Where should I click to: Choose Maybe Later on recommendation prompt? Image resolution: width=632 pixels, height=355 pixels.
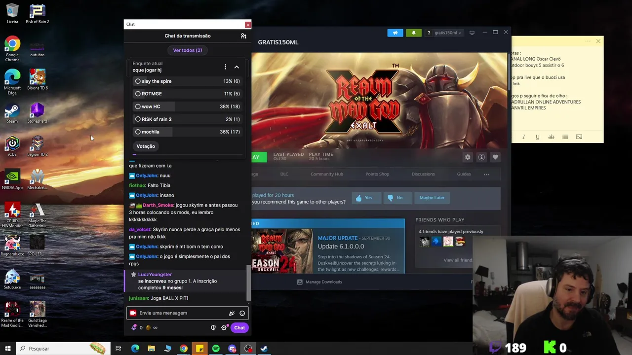432,198
